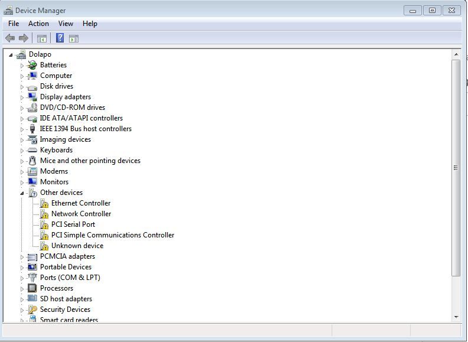Select the Smart card readers label
Screen dimensions: 468x342
click(69, 320)
